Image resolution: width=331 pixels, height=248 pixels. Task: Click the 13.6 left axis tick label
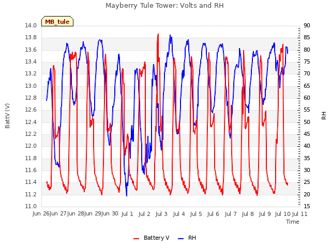pos(31,50)
